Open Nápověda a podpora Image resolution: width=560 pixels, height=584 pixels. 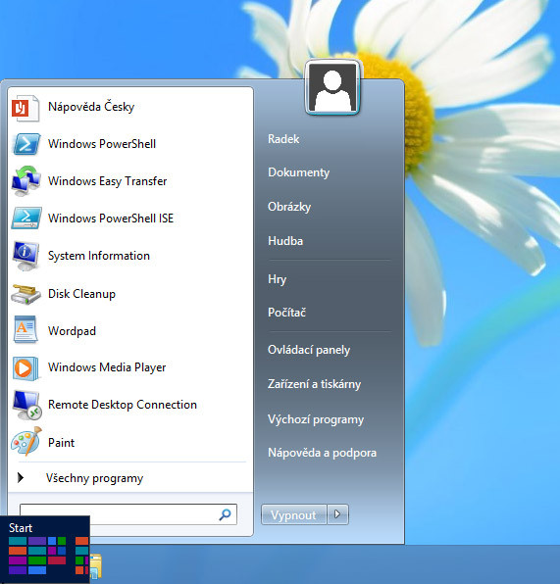(x=322, y=453)
